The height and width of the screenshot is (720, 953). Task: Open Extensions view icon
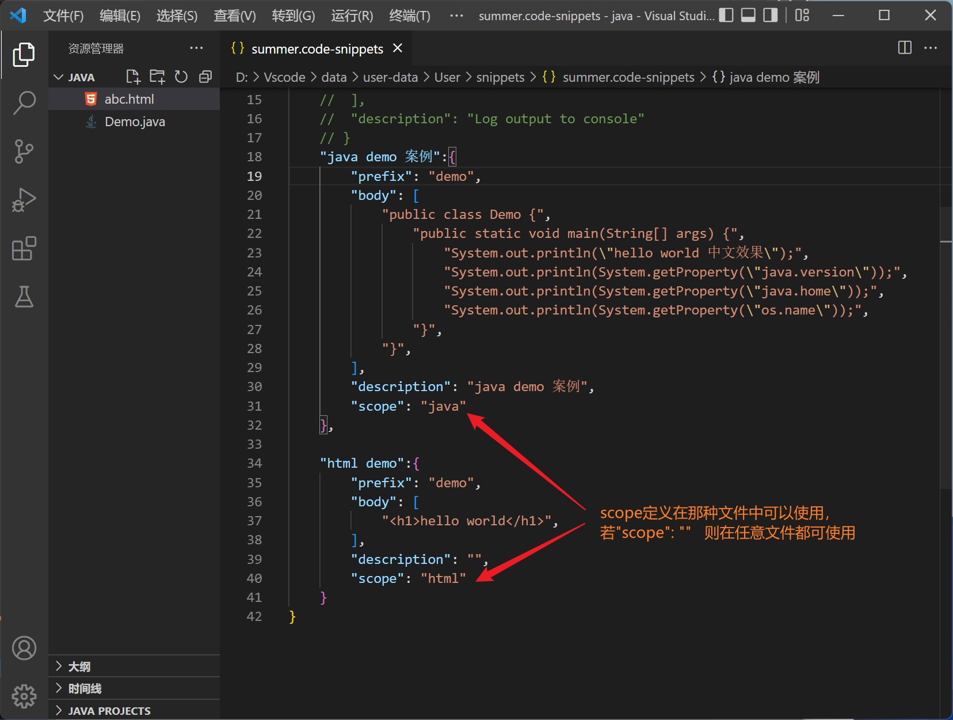(x=24, y=248)
